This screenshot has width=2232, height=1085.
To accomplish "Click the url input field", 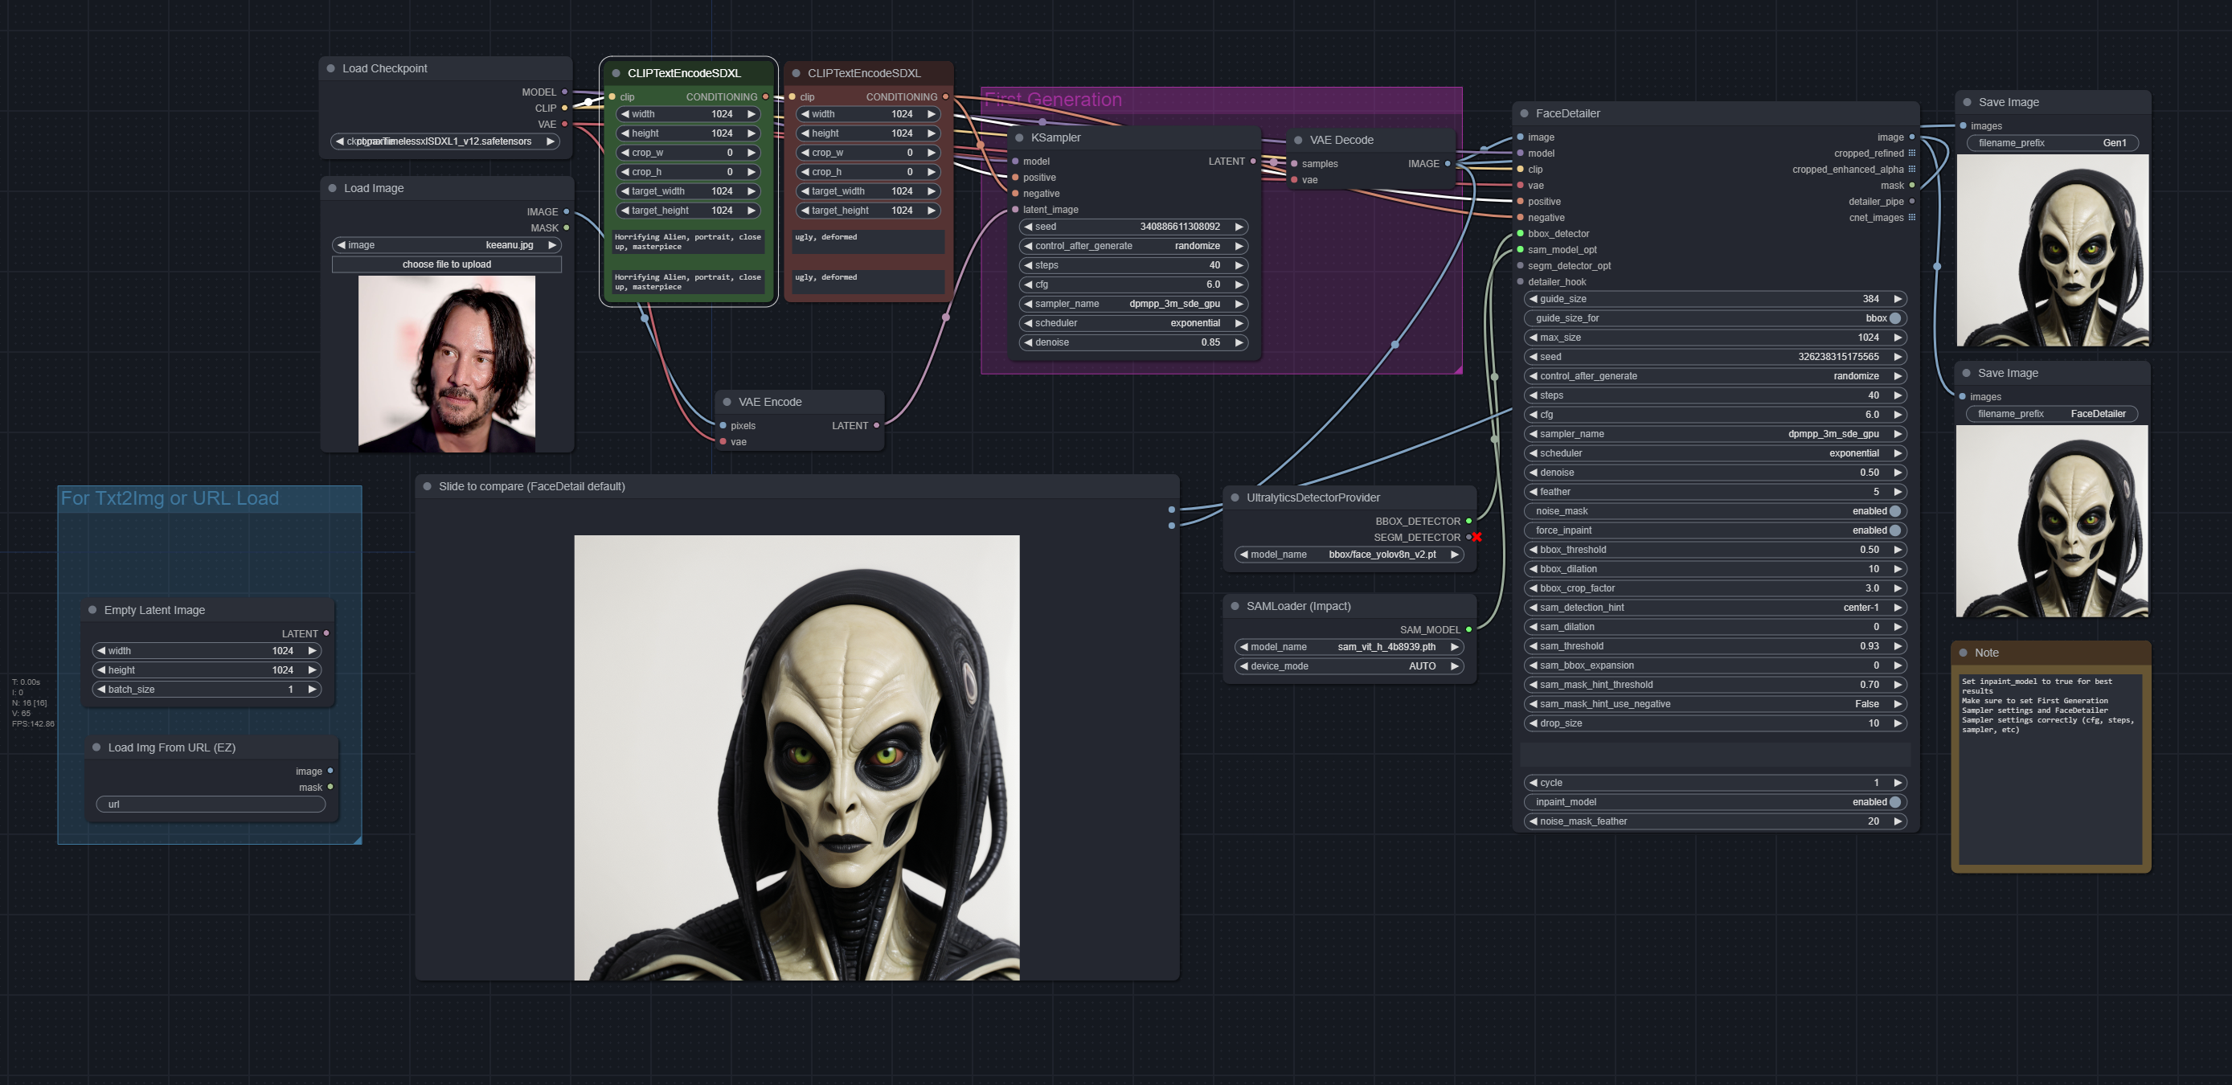I will pyautogui.click(x=211, y=805).
